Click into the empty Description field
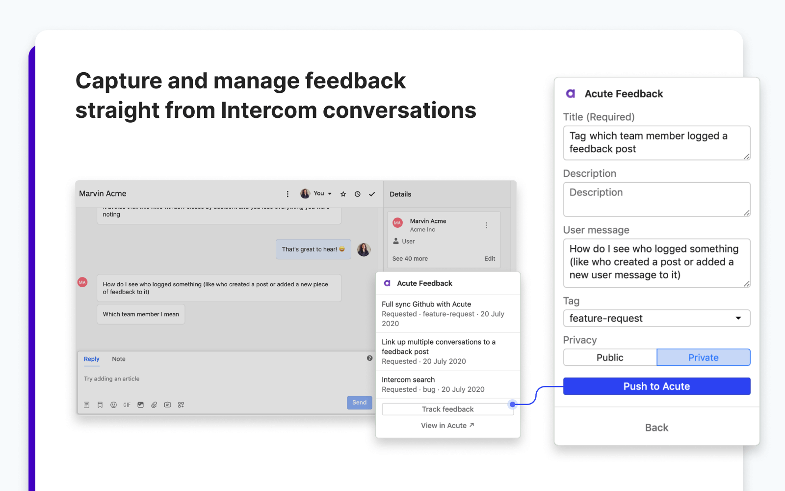This screenshot has width=785, height=491. click(x=656, y=199)
